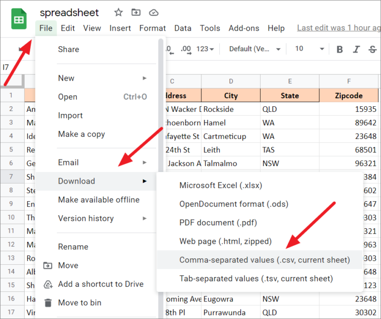Open the last edit history link
Viewport: 381px width, 319px height.
338,28
